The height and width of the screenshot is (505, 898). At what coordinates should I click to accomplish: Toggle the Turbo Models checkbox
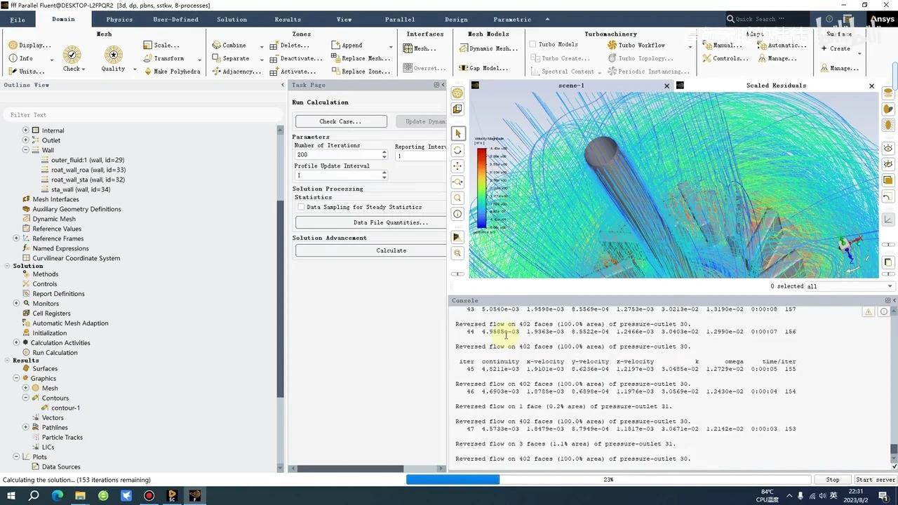click(x=533, y=44)
